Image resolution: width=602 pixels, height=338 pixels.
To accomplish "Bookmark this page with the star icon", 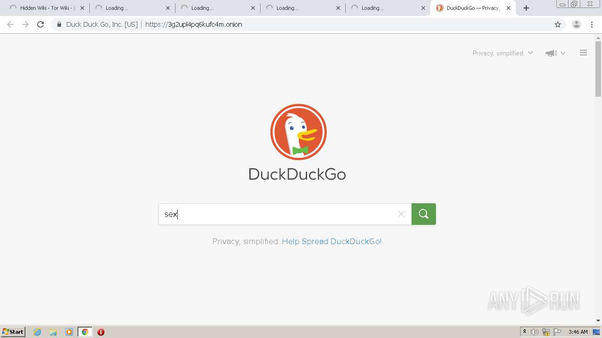I will point(558,24).
